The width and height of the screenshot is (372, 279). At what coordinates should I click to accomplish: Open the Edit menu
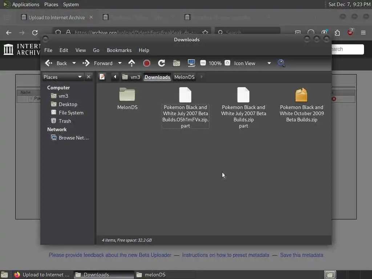click(x=64, y=50)
